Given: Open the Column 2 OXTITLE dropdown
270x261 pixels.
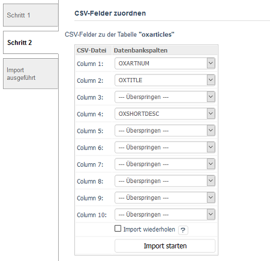Looking at the screenshot, I should coord(165,80).
